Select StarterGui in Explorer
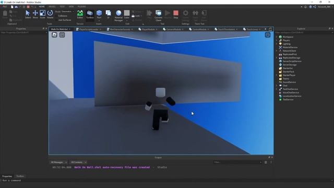 [x=288, y=68]
